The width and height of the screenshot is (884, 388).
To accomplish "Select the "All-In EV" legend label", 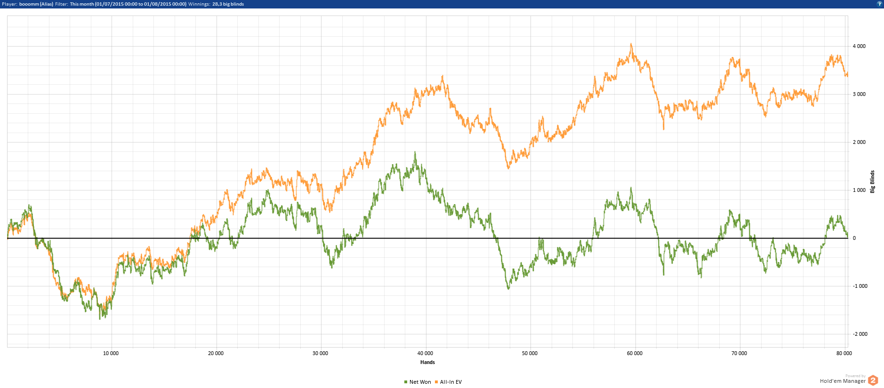I will (x=451, y=382).
